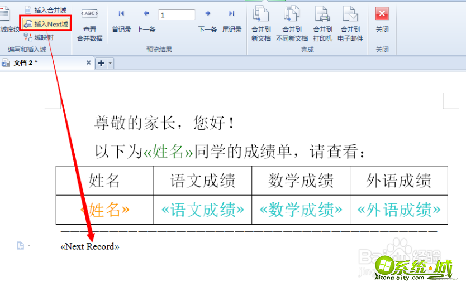Merge to different new documents (合并到不同新文档)
466x287 pixels.
coord(292,24)
